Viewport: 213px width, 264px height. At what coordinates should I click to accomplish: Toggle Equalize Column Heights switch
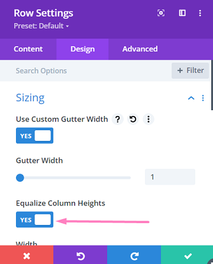point(35,220)
